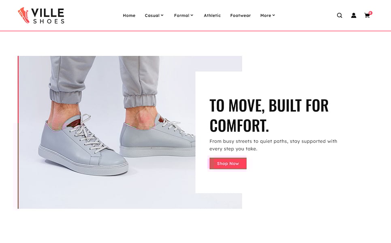Click the 'To Move, Built For Comfort' headline
Viewport: 391px width, 243px height.
coord(269,115)
